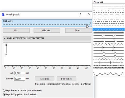Choose the square-marker line type
Screen dimensions: 125x98
coord(109,56)
